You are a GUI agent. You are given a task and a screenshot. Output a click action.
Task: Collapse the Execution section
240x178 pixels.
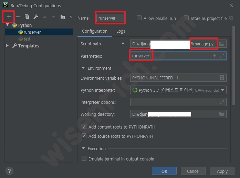(83, 148)
